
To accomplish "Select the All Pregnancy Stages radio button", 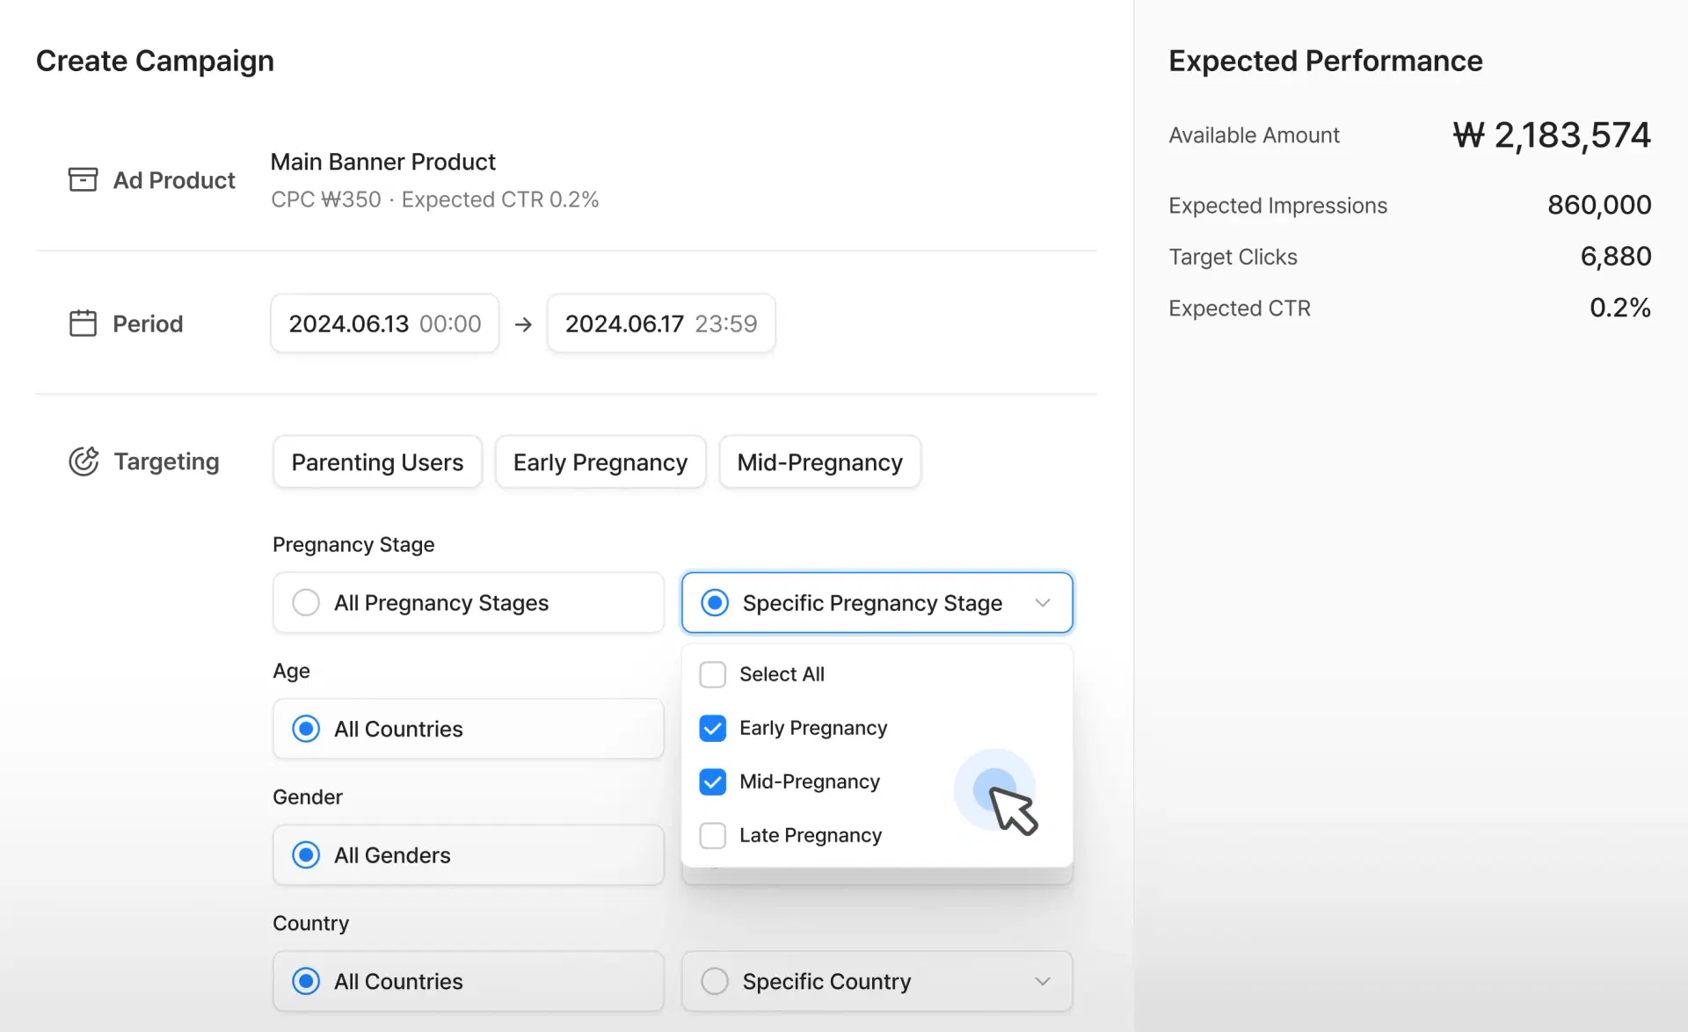I will pyautogui.click(x=306, y=603).
